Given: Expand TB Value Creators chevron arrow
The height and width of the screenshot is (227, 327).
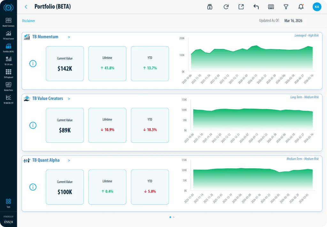Looking at the screenshot, I should (69, 99).
